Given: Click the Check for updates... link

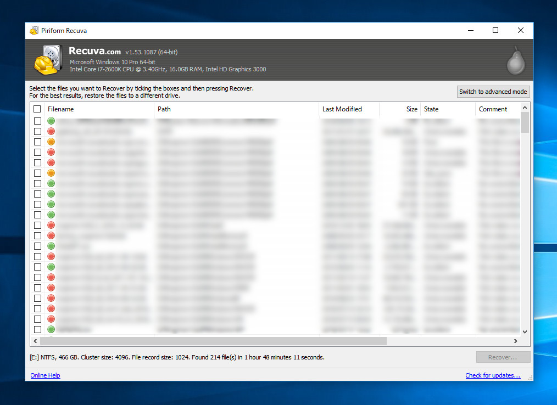Looking at the screenshot, I should point(493,375).
